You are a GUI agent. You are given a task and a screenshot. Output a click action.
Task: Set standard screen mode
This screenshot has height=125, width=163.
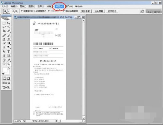(3, 83)
